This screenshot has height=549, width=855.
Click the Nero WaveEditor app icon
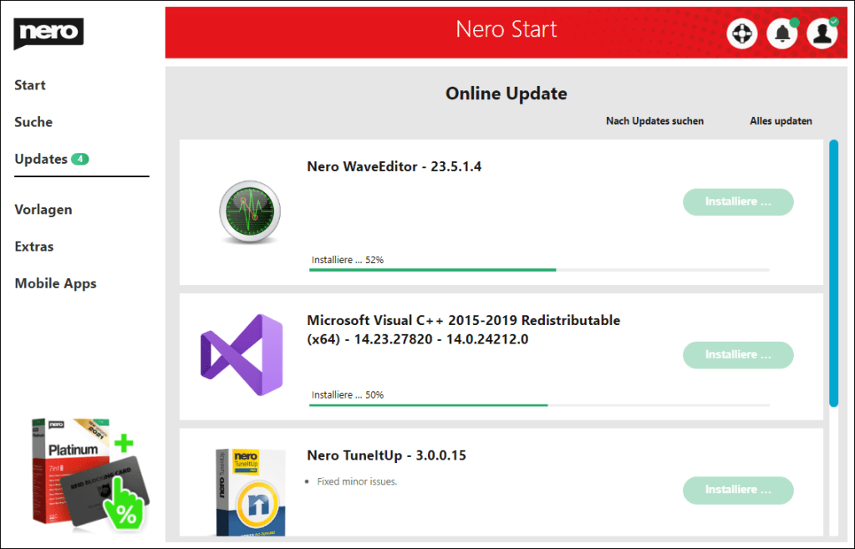(x=249, y=212)
